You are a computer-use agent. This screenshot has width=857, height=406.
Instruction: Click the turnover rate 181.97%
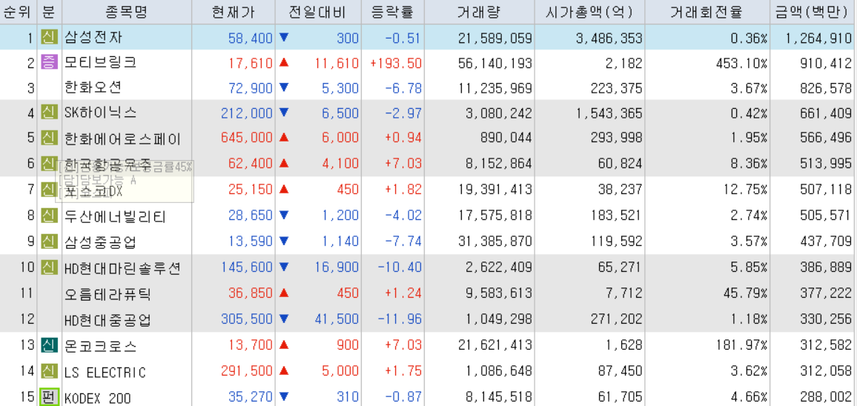742,346
